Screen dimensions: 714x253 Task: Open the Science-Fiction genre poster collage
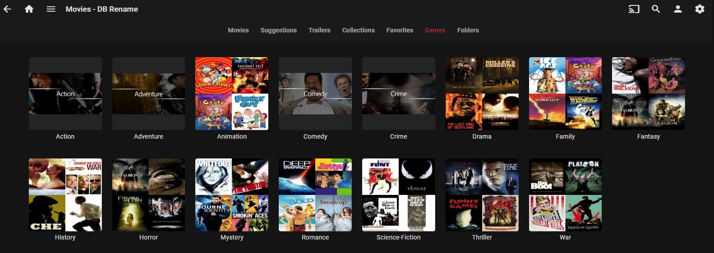point(399,195)
